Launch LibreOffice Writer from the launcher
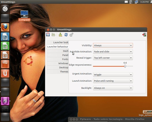The width and height of the screenshot is (152, 122). pos(5,37)
